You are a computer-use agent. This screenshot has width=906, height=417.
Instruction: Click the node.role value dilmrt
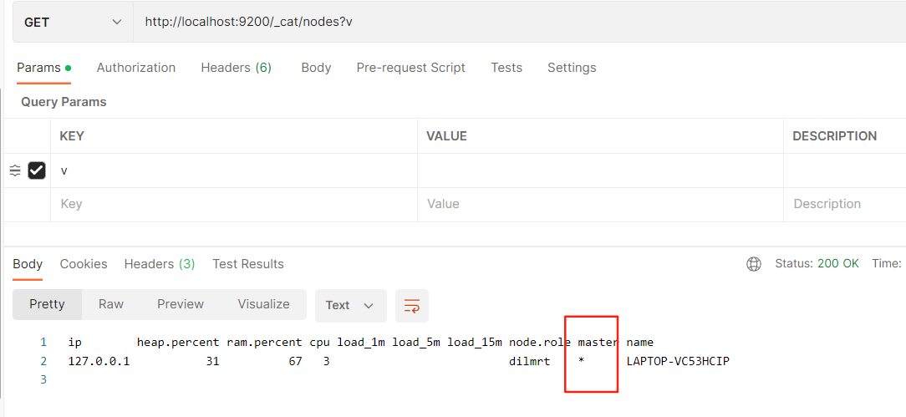click(529, 362)
